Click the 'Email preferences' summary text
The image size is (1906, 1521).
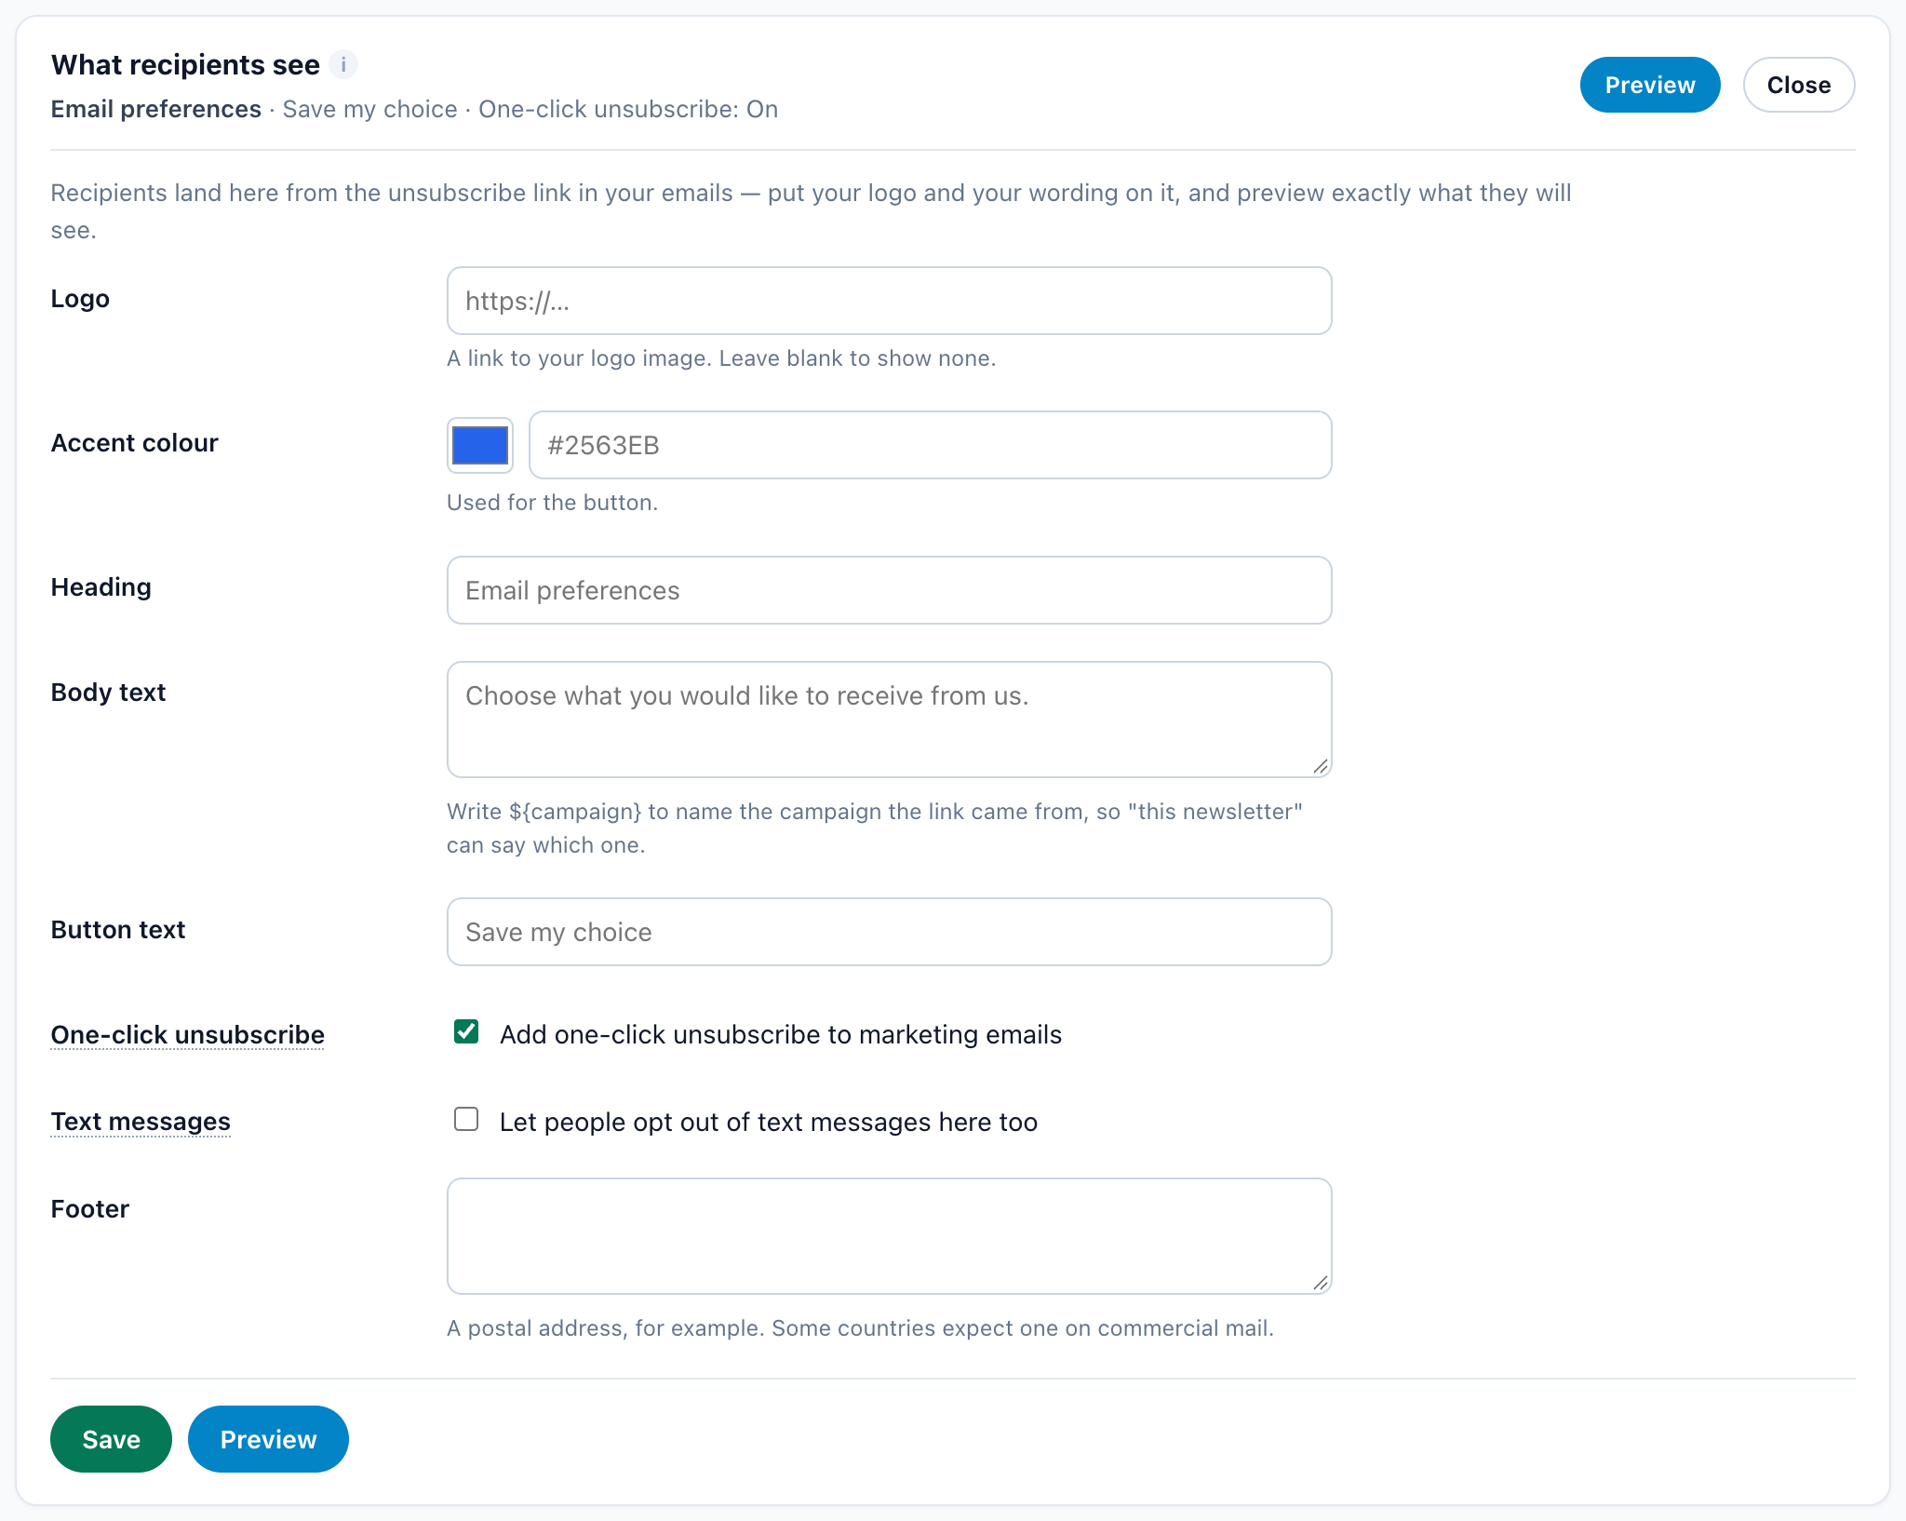tap(155, 109)
